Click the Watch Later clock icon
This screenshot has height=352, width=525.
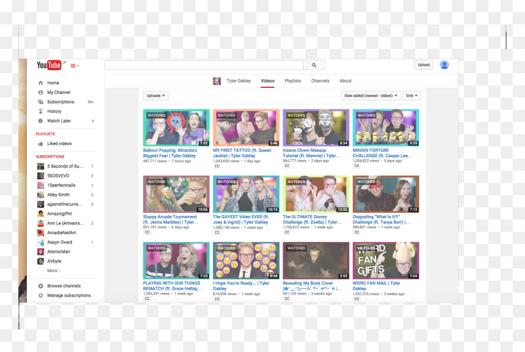coord(40,121)
